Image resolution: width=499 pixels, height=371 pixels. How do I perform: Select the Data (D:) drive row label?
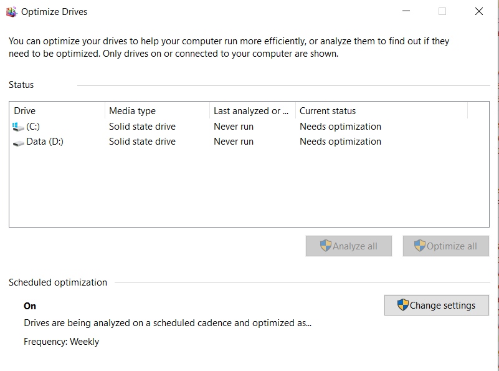[45, 142]
